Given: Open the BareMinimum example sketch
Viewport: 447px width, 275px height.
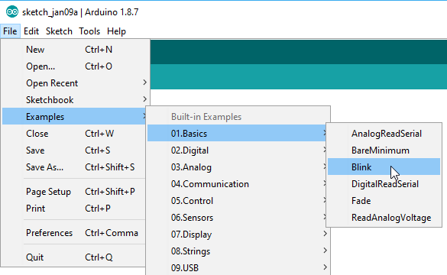Looking at the screenshot, I should (384, 150).
